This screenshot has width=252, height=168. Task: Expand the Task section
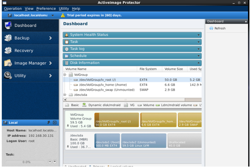click(x=198, y=42)
